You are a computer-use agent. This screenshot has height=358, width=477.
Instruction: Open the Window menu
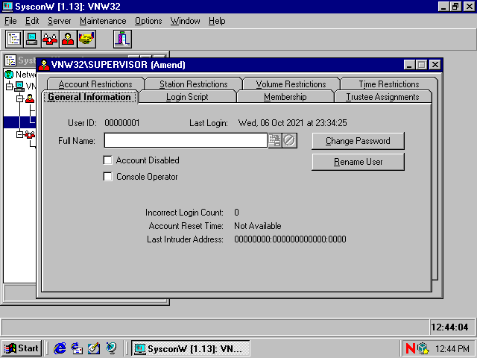[x=186, y=21]
